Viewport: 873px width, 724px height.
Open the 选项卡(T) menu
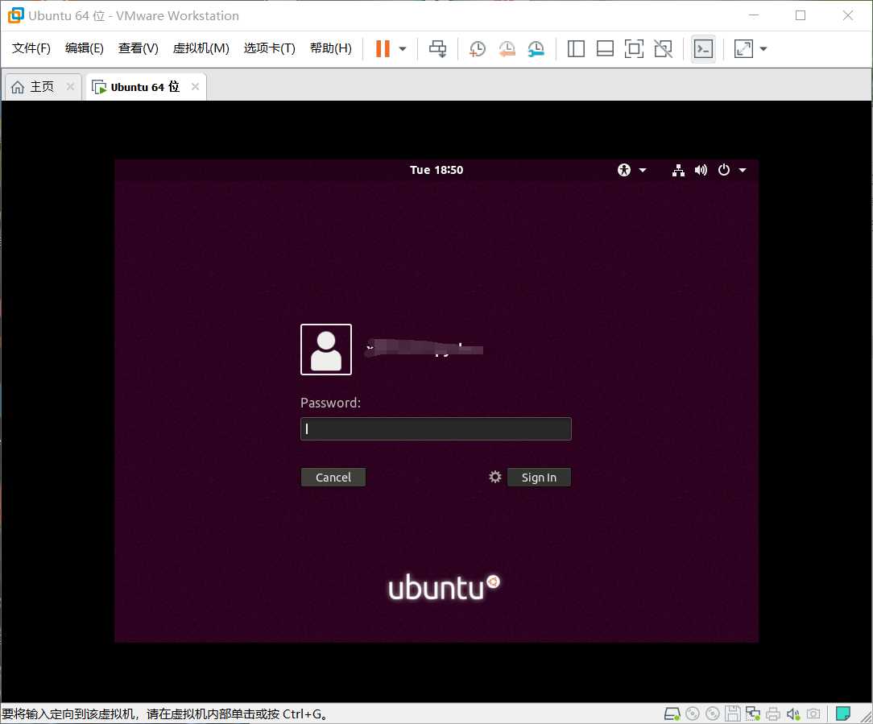[270, 48]
